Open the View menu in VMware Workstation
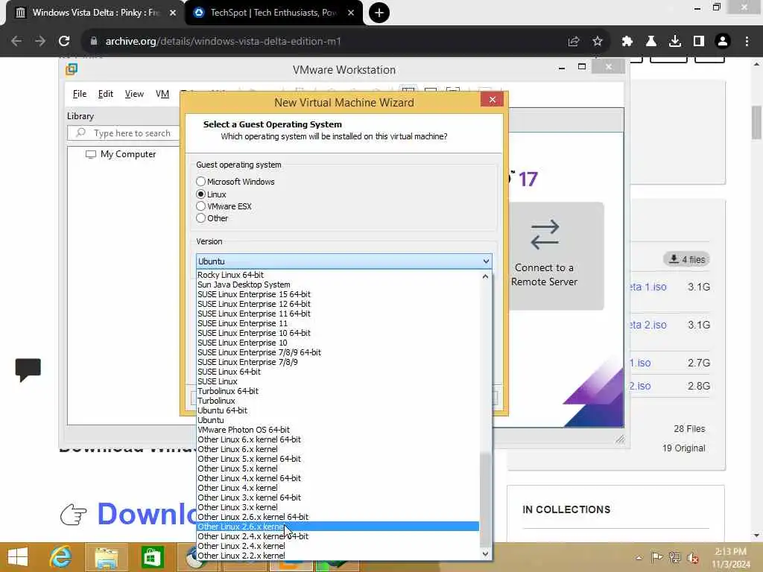Screen dimensions: 763x572 click(x=134, y=94)
